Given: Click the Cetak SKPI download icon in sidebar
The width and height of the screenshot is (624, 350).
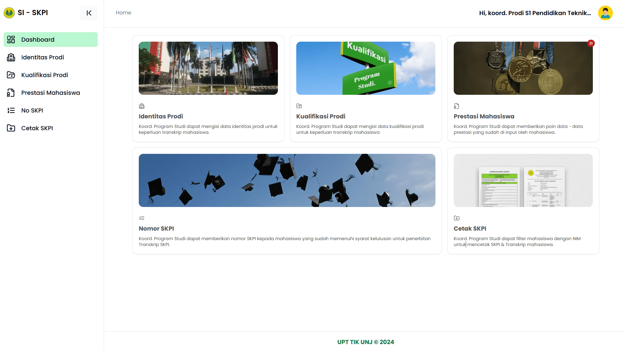Looking at the screenshot, I should [x=11, y=128].
